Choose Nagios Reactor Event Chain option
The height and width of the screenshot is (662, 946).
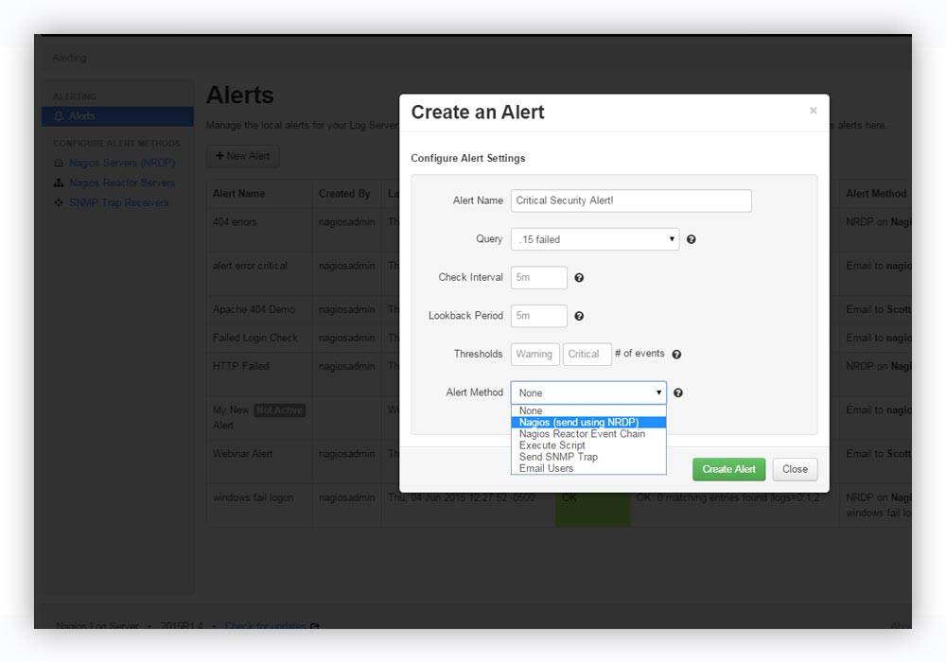(x=588, y=433)
